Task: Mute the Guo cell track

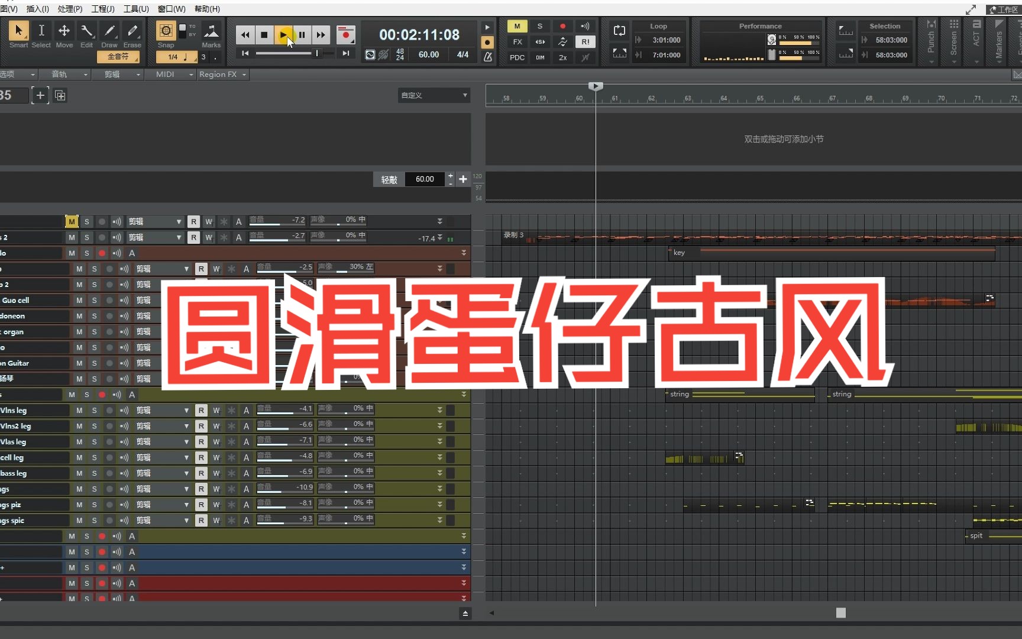Action: (x=79, y=300)
